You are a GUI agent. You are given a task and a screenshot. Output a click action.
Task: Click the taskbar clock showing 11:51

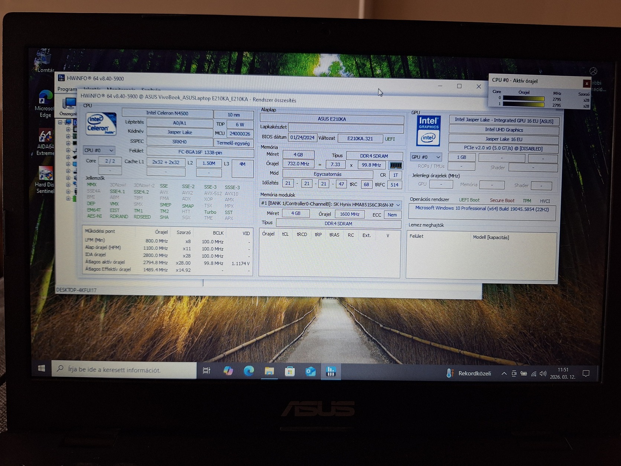[x=563, y=373]
